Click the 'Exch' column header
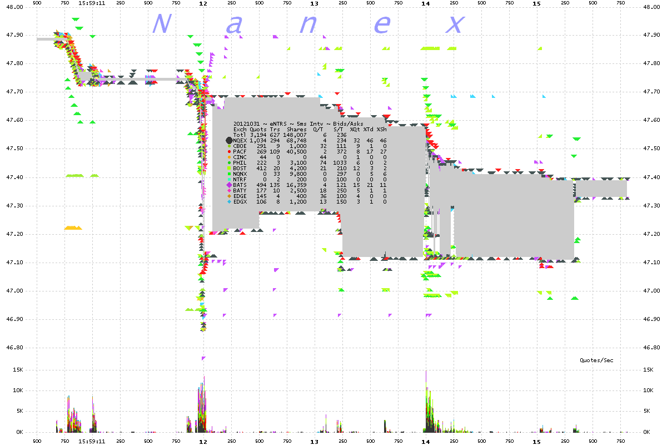 tap(240, 129)
